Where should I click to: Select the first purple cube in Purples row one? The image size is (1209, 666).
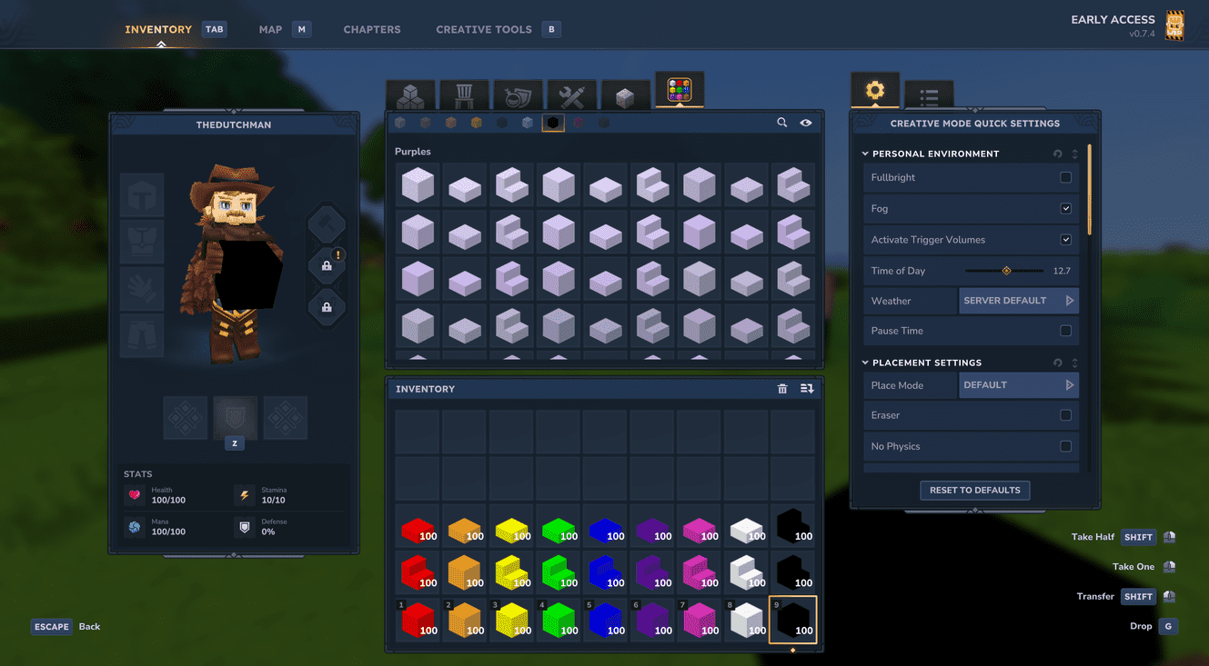[418, 184]
